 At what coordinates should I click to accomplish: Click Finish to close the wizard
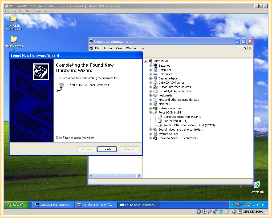click(x=107, y=149)
